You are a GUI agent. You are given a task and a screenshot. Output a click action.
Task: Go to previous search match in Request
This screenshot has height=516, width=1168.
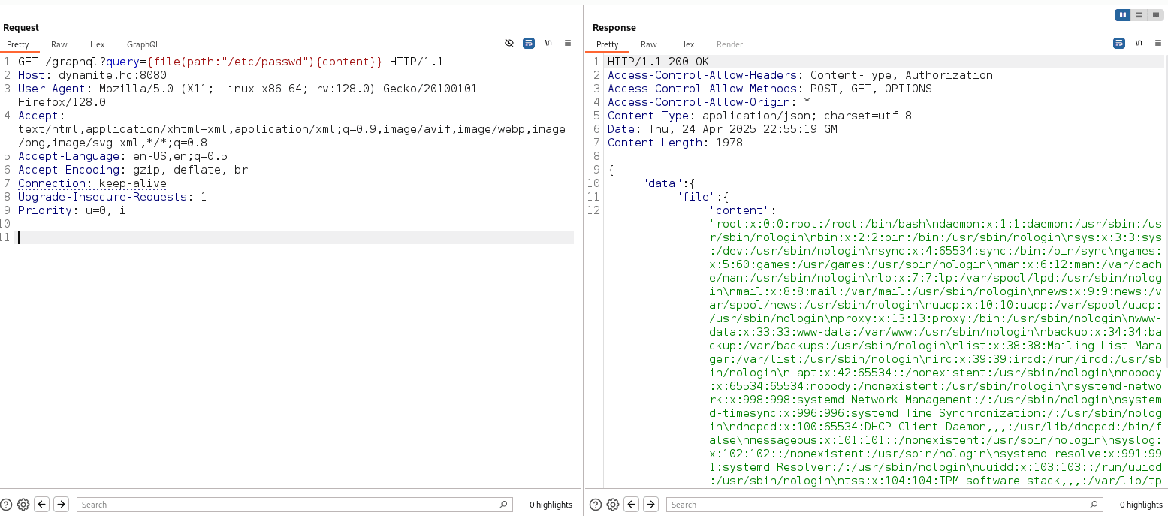pyautogui.click(x=43, y=505)
